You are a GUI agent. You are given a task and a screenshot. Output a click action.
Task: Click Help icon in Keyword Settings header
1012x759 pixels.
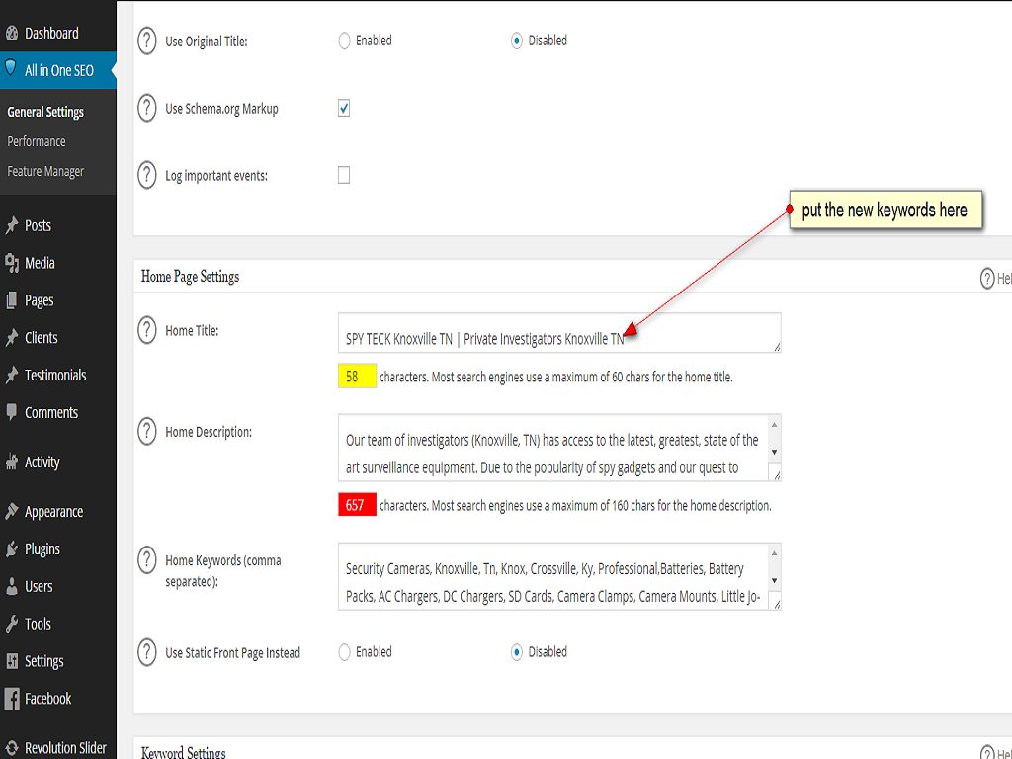[987, 752]
